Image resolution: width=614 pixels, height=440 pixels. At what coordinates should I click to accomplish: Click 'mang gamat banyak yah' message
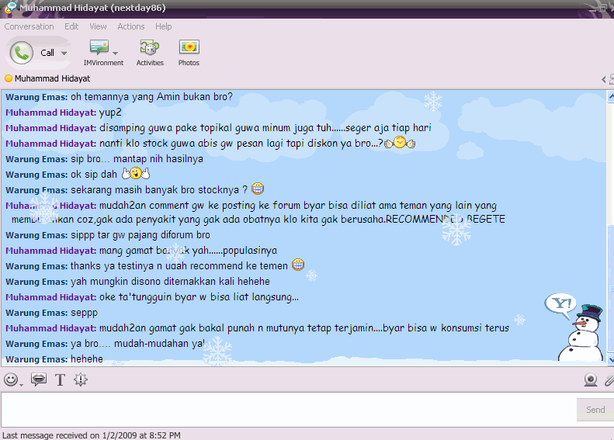(188, 251)
